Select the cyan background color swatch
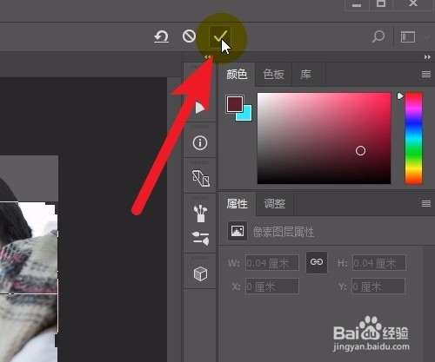This screenshot has height=362, width=435. [x=247, y=115]
